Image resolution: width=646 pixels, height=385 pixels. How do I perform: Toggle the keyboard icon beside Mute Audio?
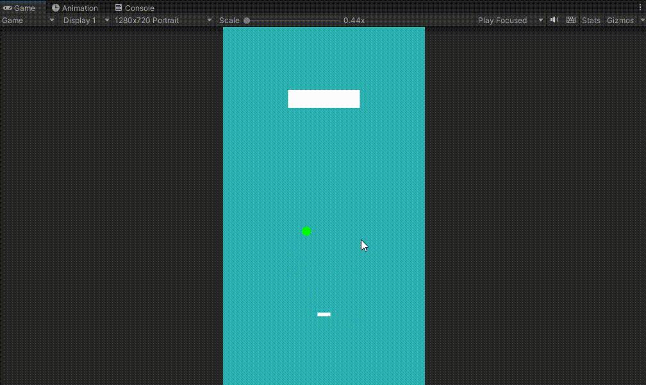pyautogui.click(x=570, y=20)
